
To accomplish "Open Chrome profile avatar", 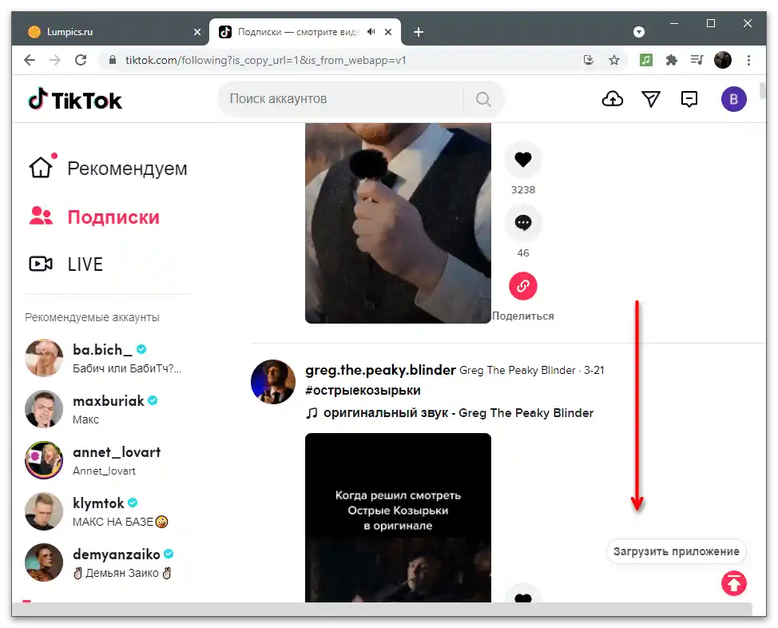I will pos(722,60).
